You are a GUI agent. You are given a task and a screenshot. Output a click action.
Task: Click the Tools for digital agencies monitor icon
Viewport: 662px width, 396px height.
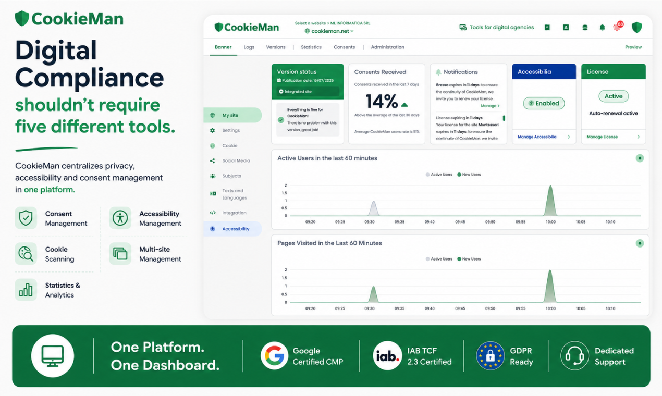pos(463,27)
